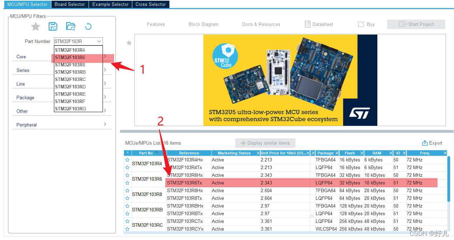Star the STM32F103R6Hx row as favorite
Viewport: 454px width, 240px height.
point(127,175)
